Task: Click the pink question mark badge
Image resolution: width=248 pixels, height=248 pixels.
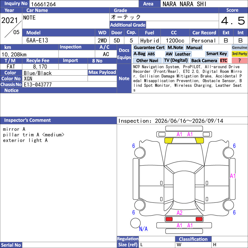Action: coord(239,60)
